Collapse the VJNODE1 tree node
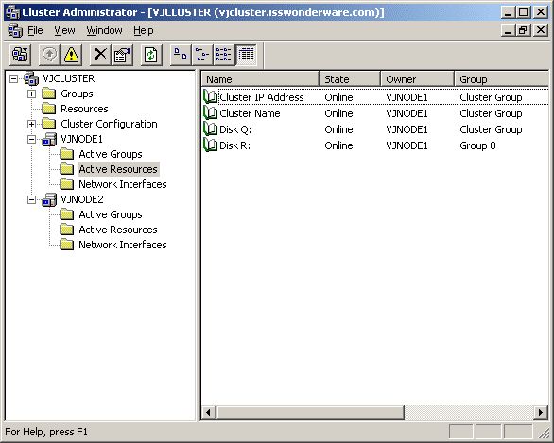 click(x=31, y=140)
